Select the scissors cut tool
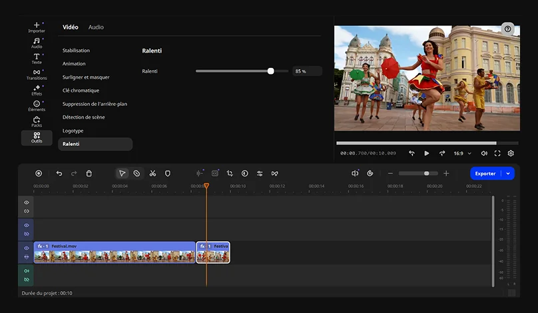This screenshot has height=313, width=538. (152, 173)
